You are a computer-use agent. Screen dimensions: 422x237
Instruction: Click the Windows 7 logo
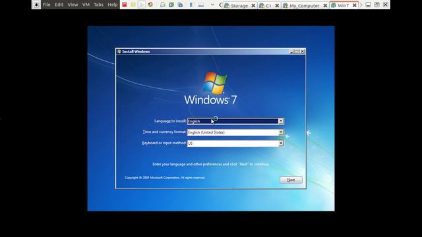click(x=211, y=88)
